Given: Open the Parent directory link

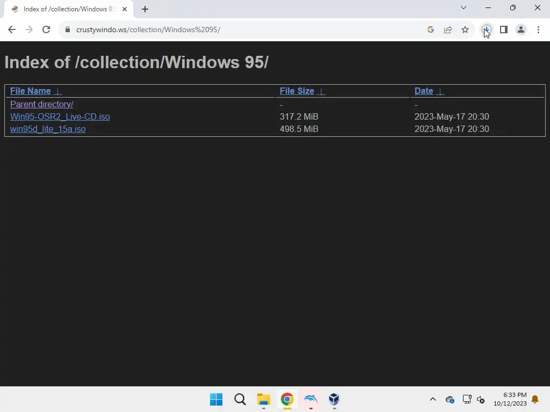Looking at the screenshot, I should (x=42, y=105).
